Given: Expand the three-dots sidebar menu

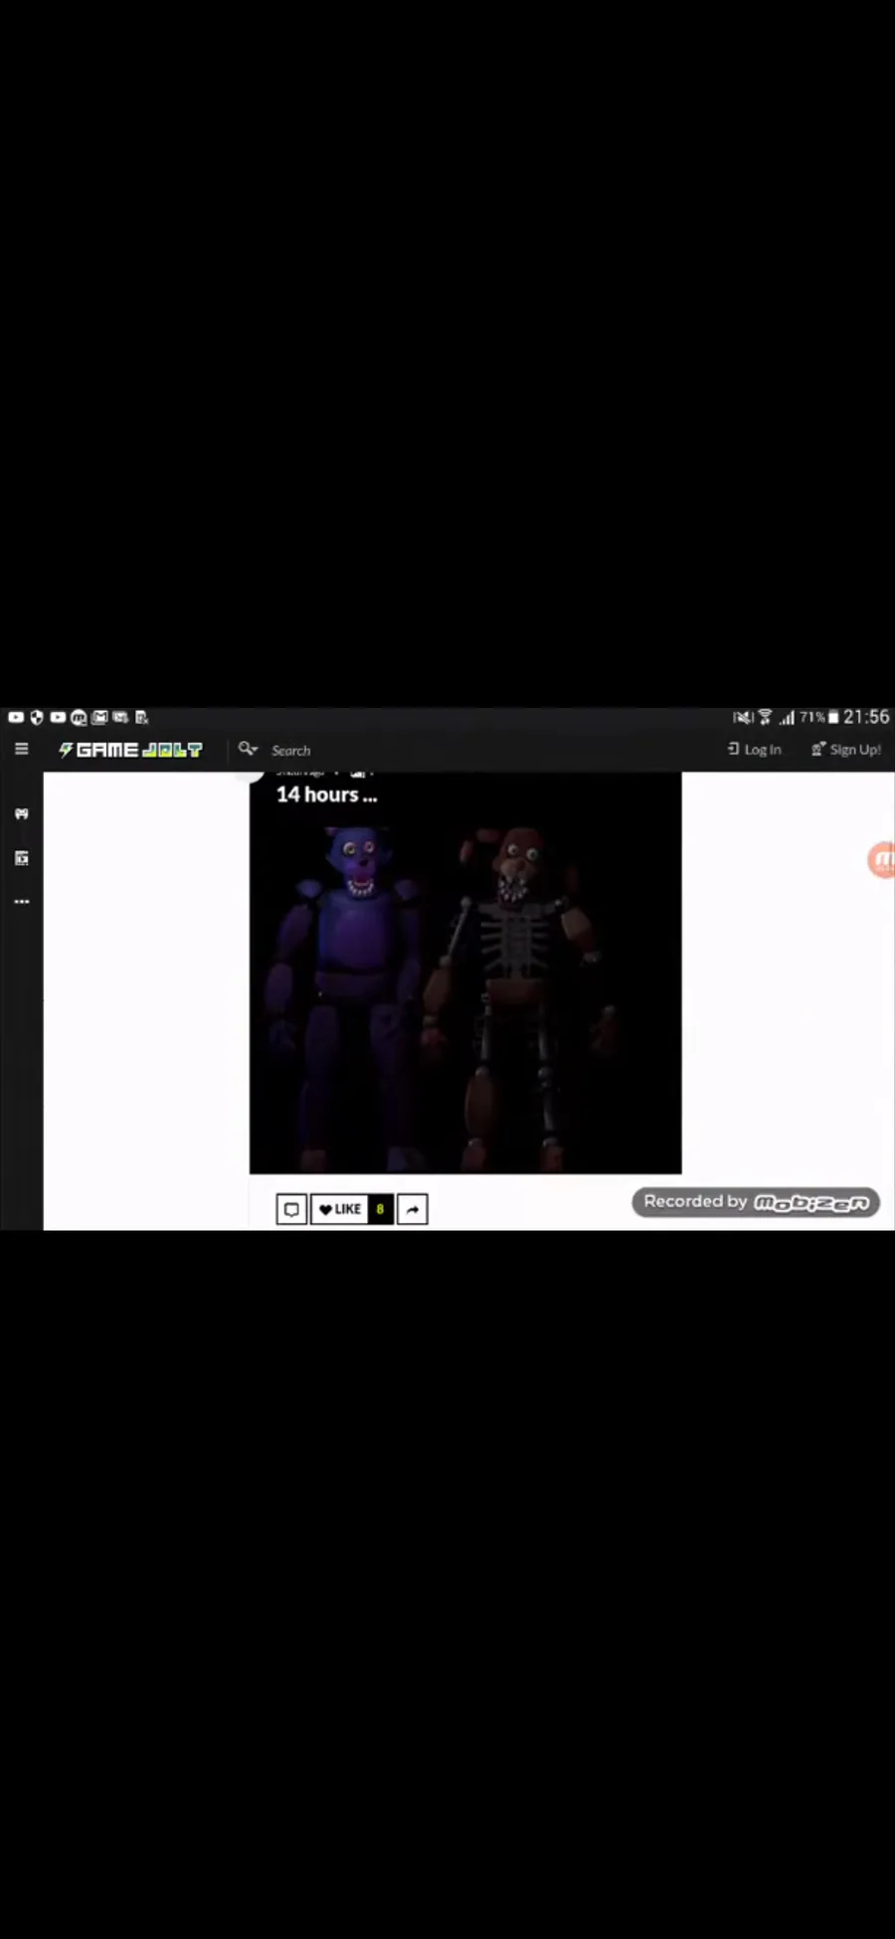Looking at the screenshot, I should (22, 902).
